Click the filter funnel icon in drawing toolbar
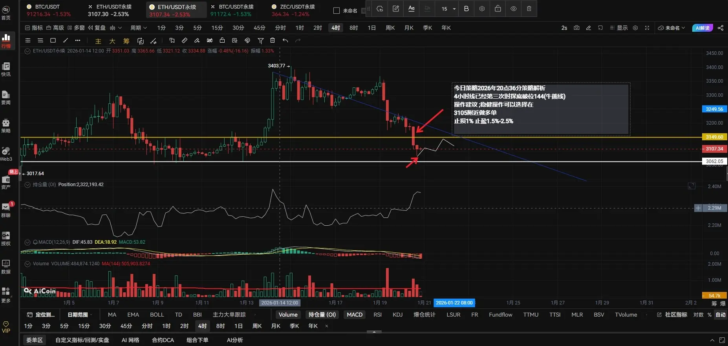Image resolution: width=728 pixels, height=346 pixels. coord(260,40)
